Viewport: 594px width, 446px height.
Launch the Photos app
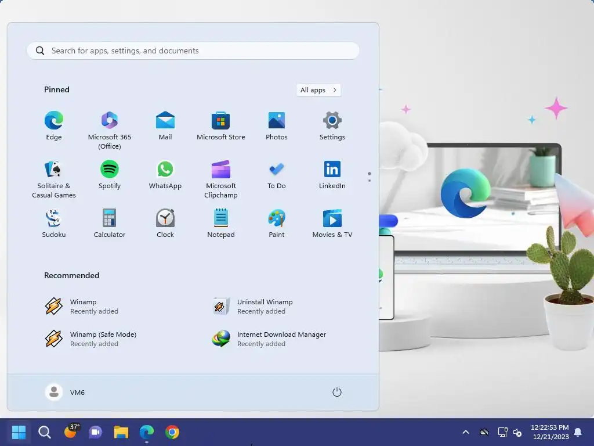(277, 126)
